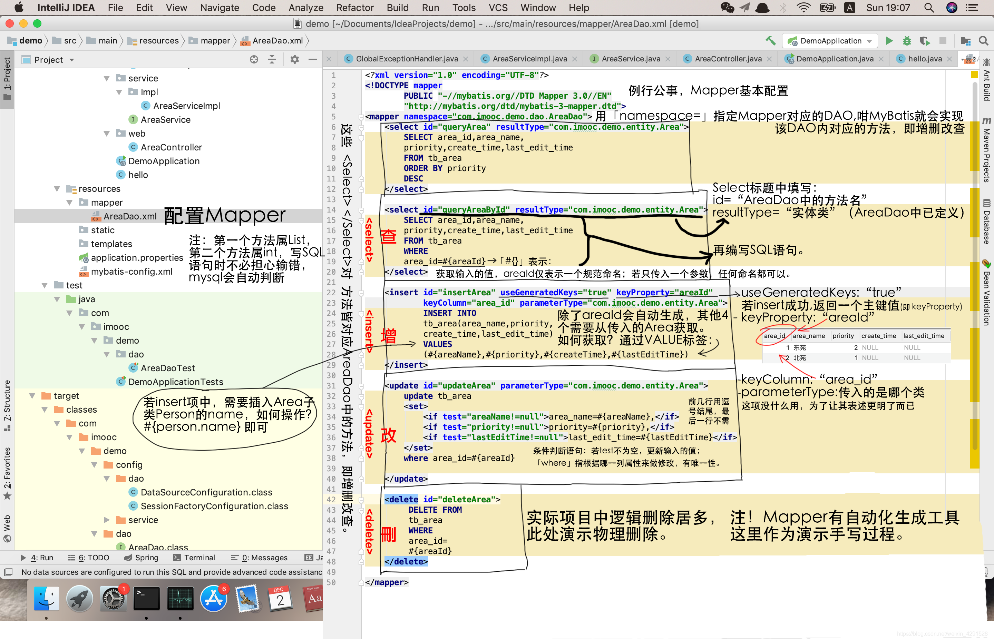Select AreaDaoTest in project tree
Screen dimensions: 994x640
162,368
